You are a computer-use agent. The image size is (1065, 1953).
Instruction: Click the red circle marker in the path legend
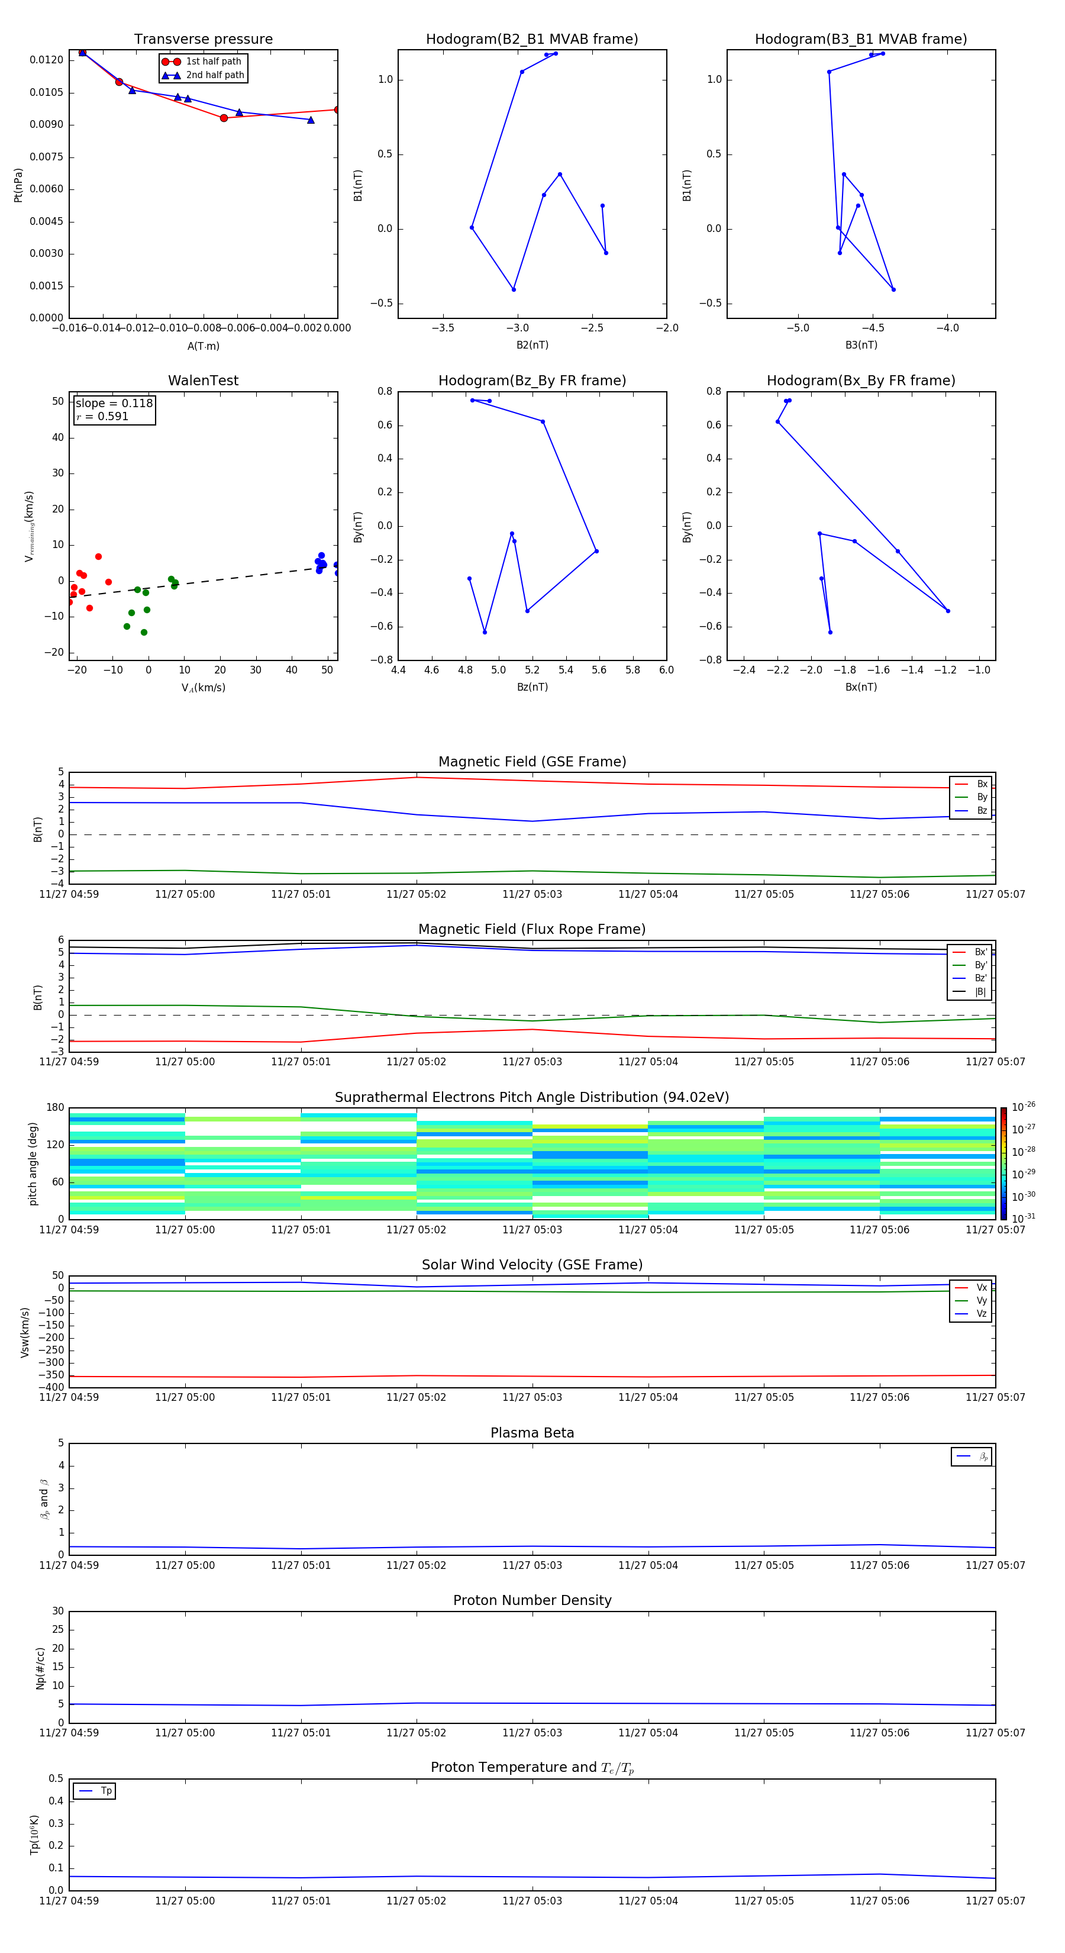[172, 62]
